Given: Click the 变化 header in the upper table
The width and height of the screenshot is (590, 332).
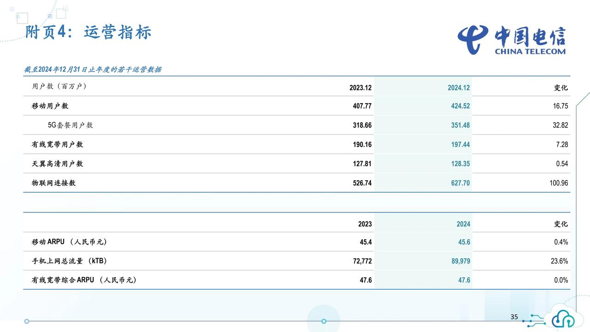Looking at the screenshot, I should point(561,88).
